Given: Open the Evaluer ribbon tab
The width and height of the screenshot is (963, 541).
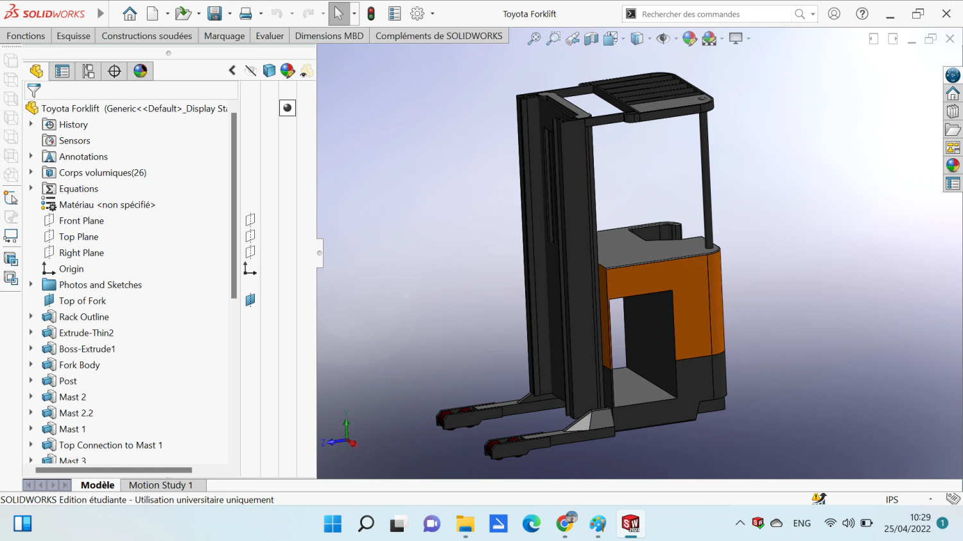Looking at the screenshot, I should pyautogui.click(x=270, y=36).
